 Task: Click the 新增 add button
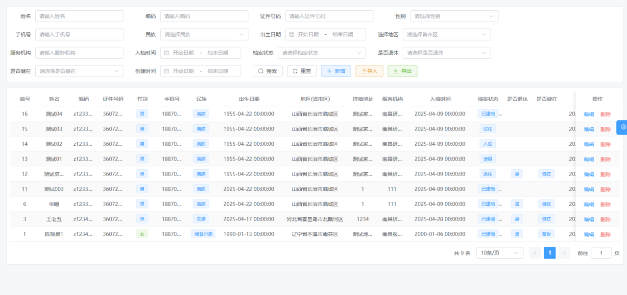tap(336, 71)
